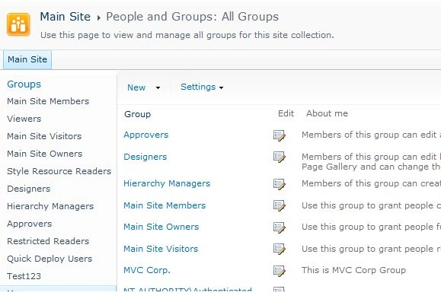Open Restricted Readers group
This screenshot has height=302, width=441.
pyautogui.click(x=48, y=241)
